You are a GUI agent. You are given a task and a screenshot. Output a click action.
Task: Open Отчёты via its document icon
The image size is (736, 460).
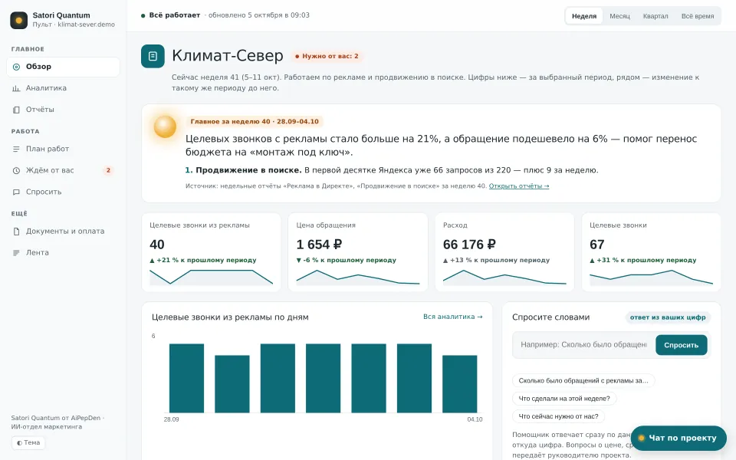[16, 110]
